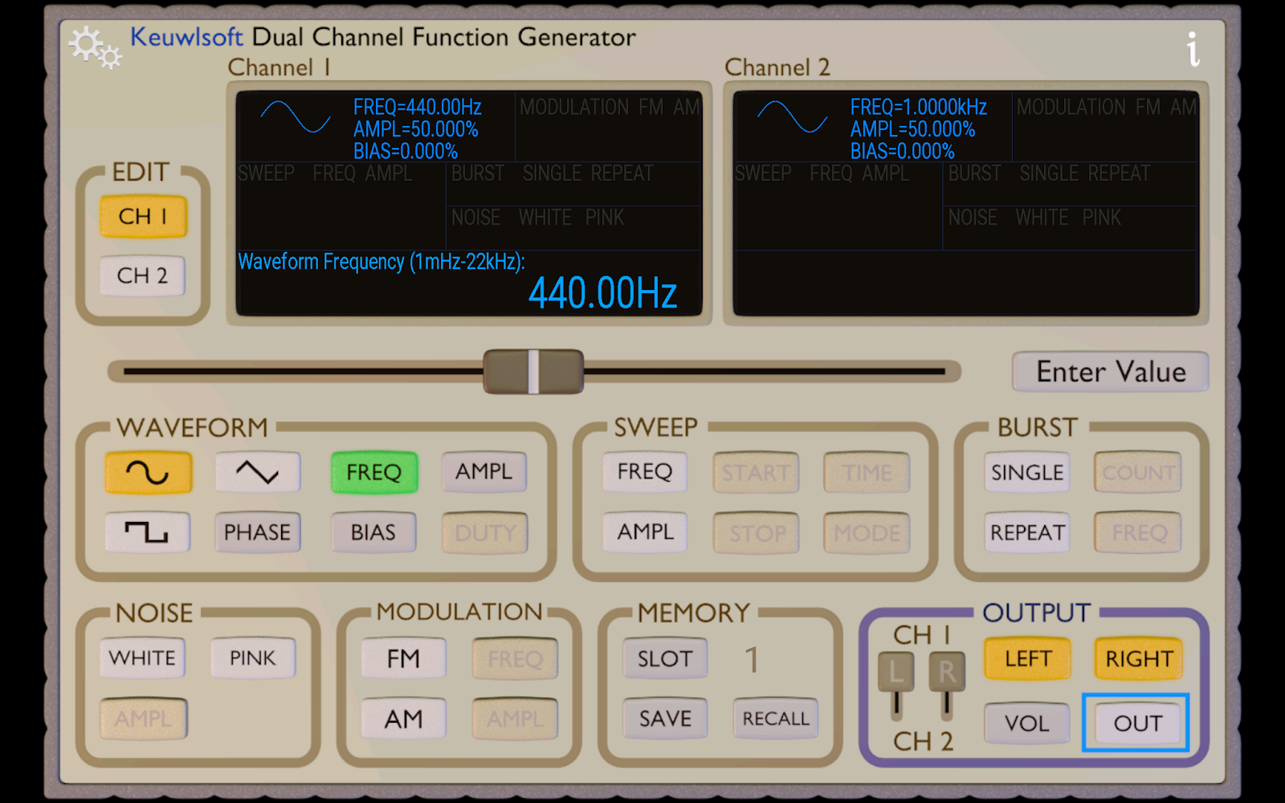Click the burst COUNT button
The image size is (1285, 803).
tap(1138, 472)
